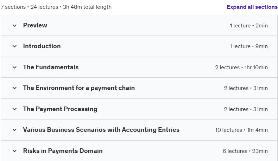Click The Fundamentals section title
Image resolution: width=278 pixels, height=161 pixels.
(51, 67)
